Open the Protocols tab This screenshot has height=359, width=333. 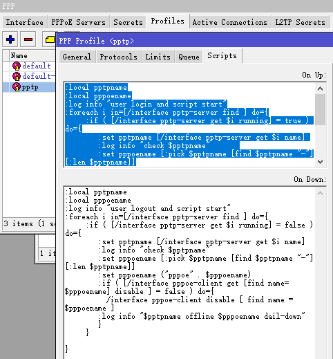click(119, 57)
